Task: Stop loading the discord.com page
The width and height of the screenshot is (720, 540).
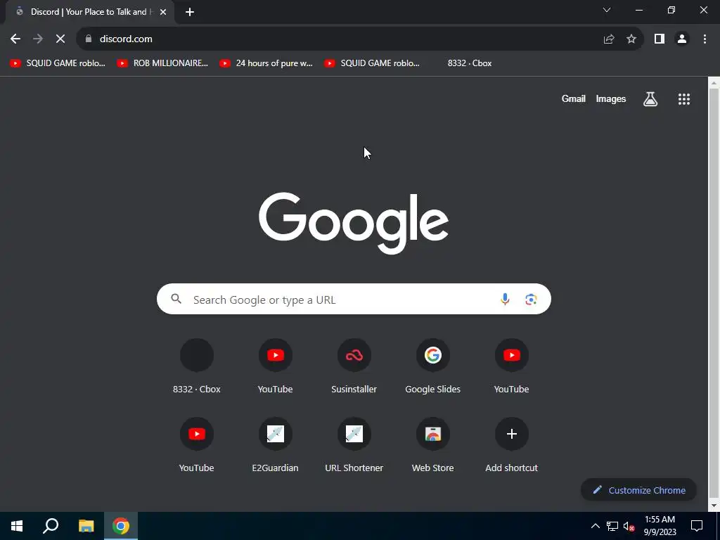Action: pyautogui.click(x=60, y=39)
